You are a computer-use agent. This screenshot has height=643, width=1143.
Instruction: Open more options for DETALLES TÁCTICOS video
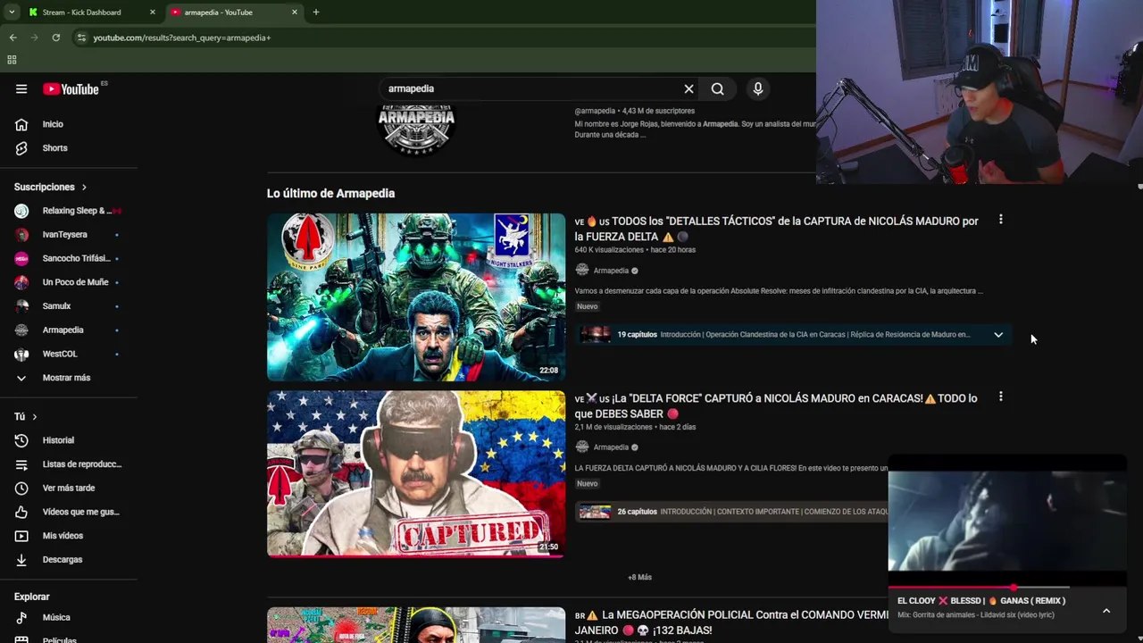pyautogui.click(x=1000, y=220)
